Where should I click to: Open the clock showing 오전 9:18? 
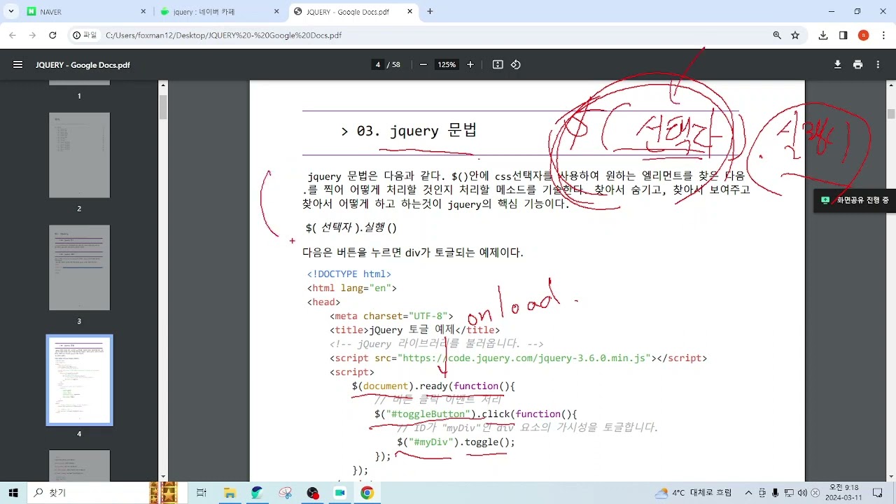[844, 493]
